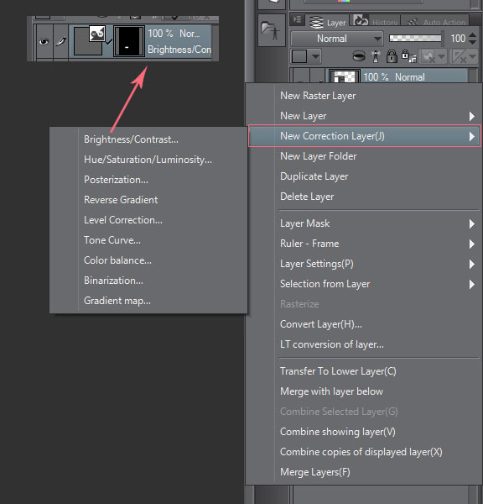Toggle Lock Transparent Pixels icon
The width and height of the screenshot is (483, 504).
408,56
